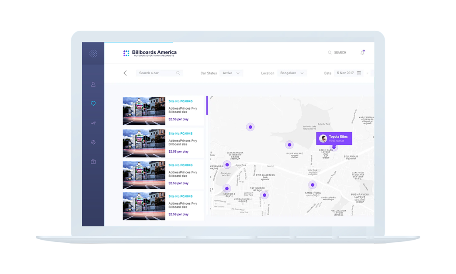Go back using the left chevron
Screen dimensions: 456x274
pos(125,73)
